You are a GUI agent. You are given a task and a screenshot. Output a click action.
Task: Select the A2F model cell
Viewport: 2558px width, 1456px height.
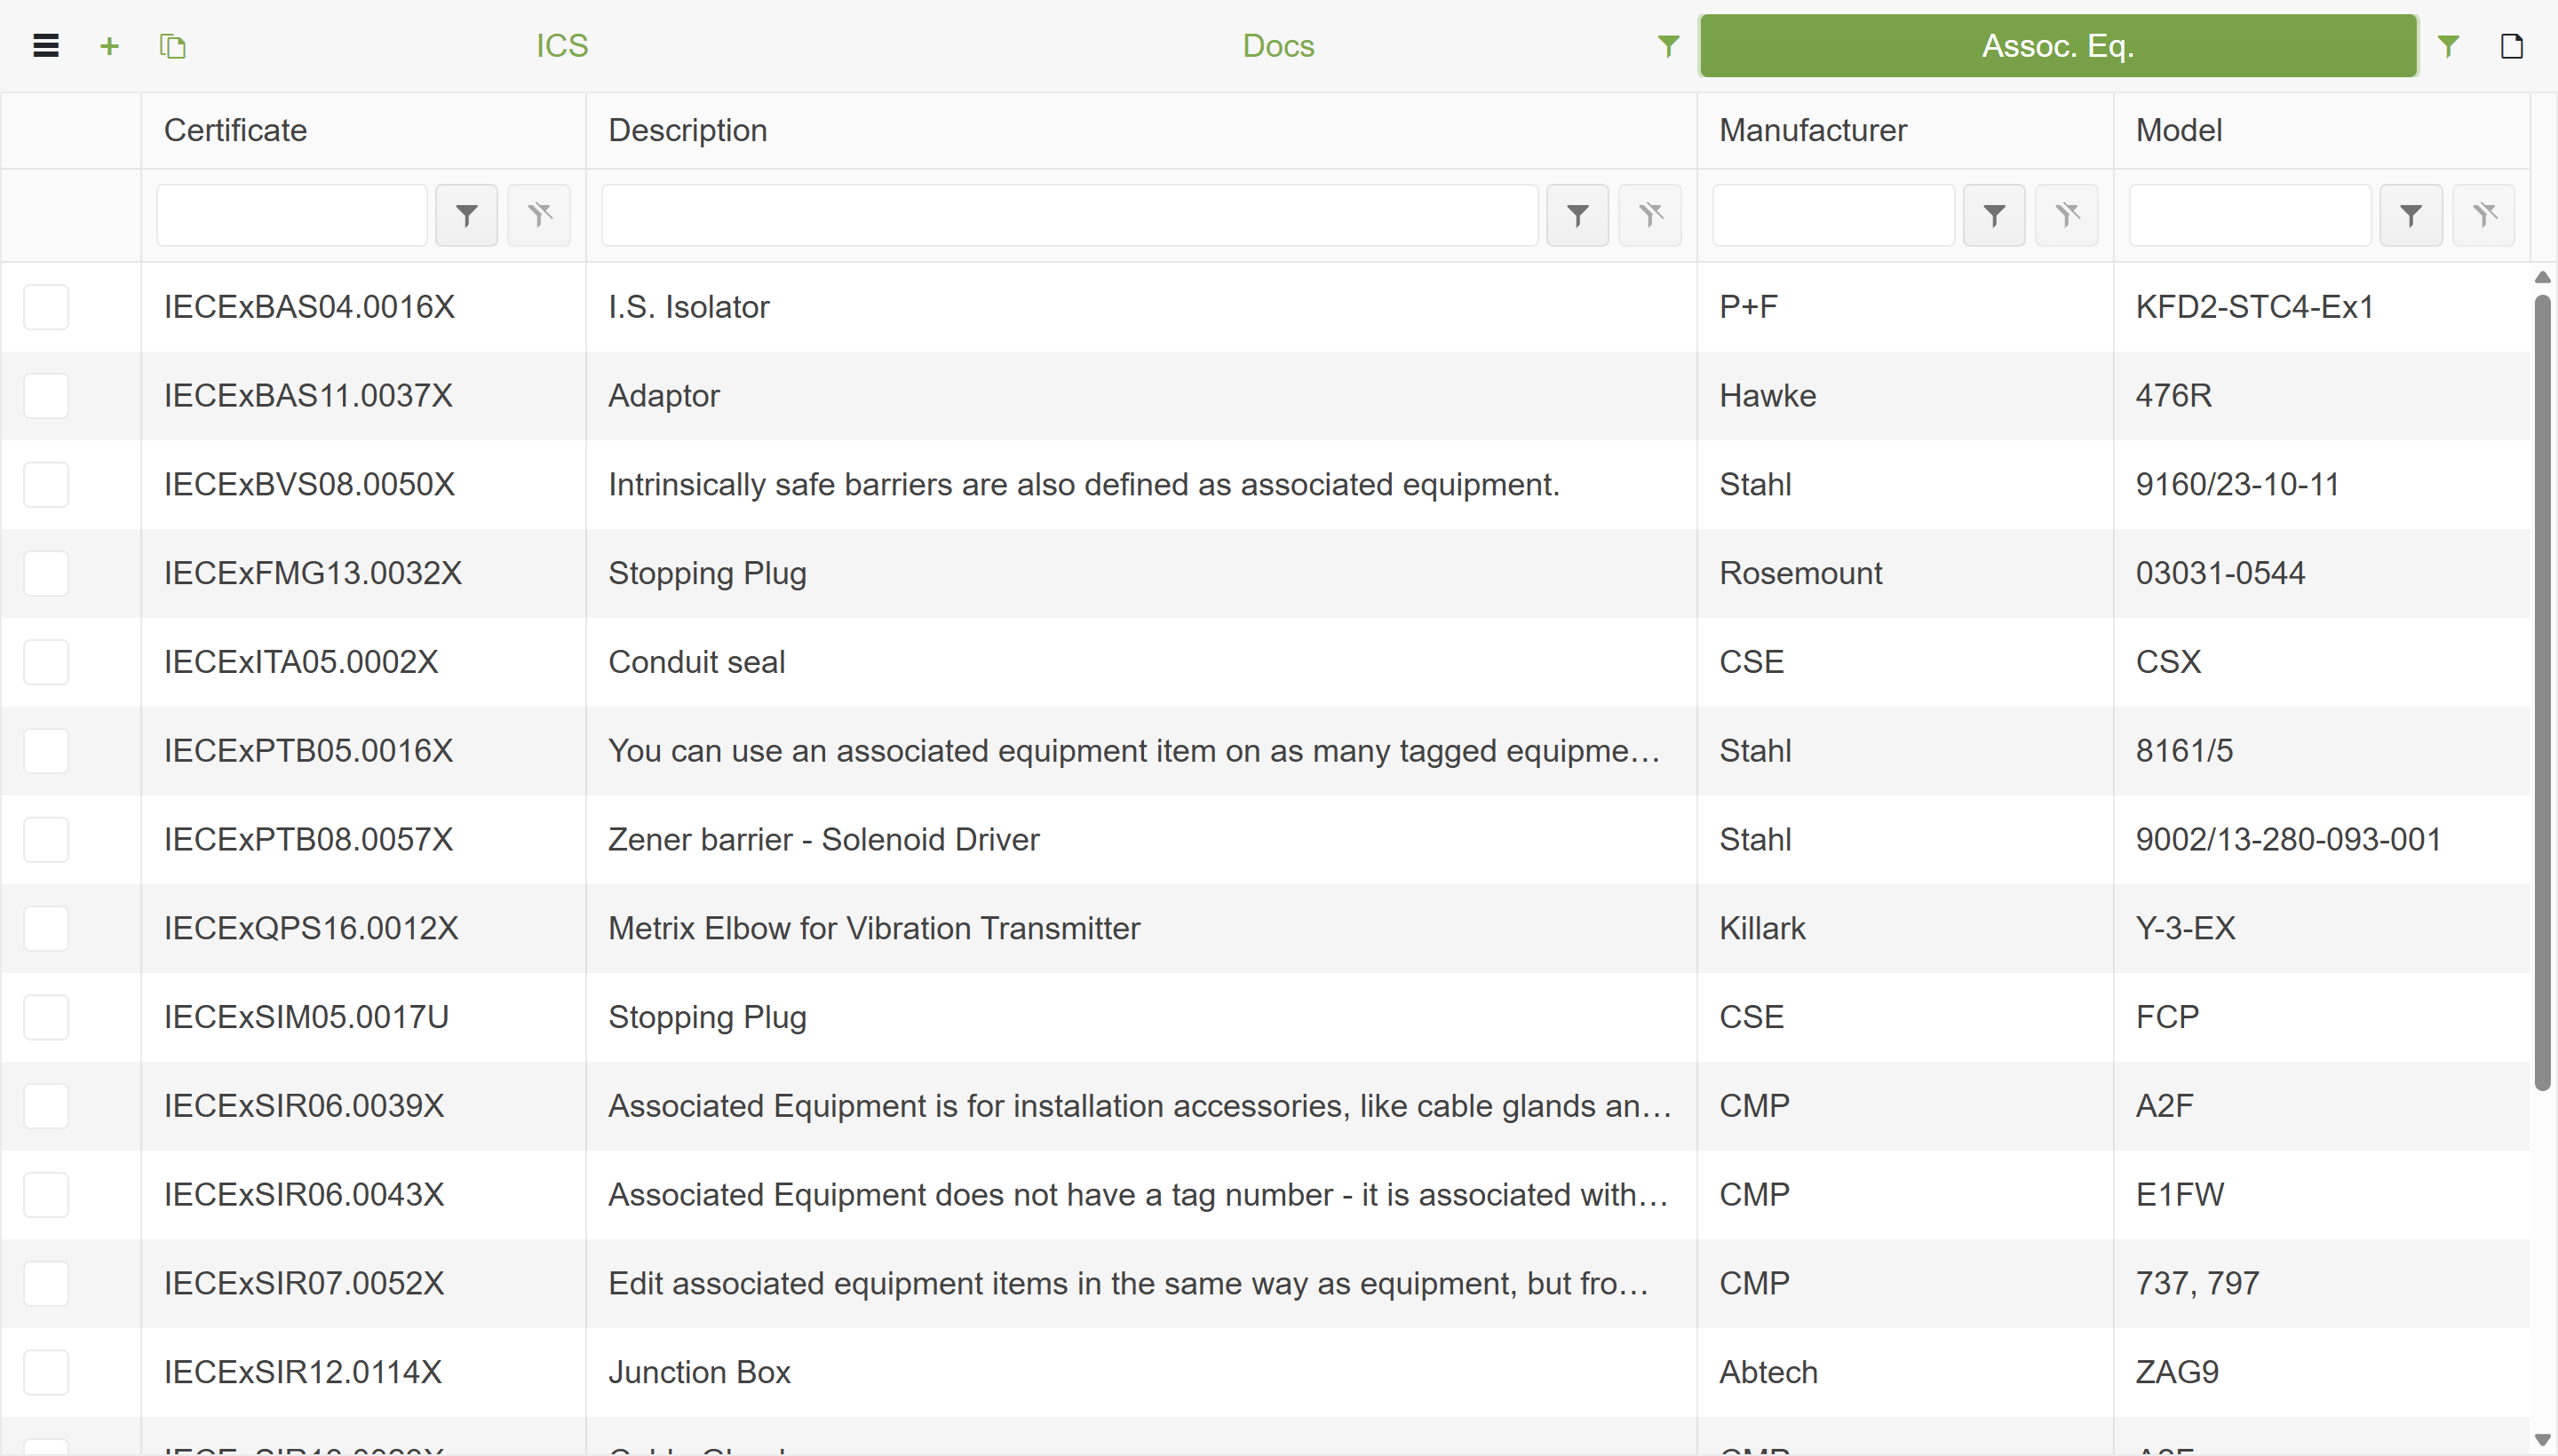(2322, 1106)
